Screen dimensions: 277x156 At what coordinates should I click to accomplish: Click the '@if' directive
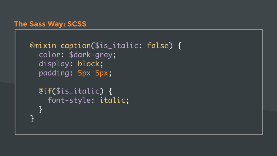(45, 91)
